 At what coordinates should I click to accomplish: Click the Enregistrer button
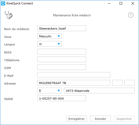77,119
